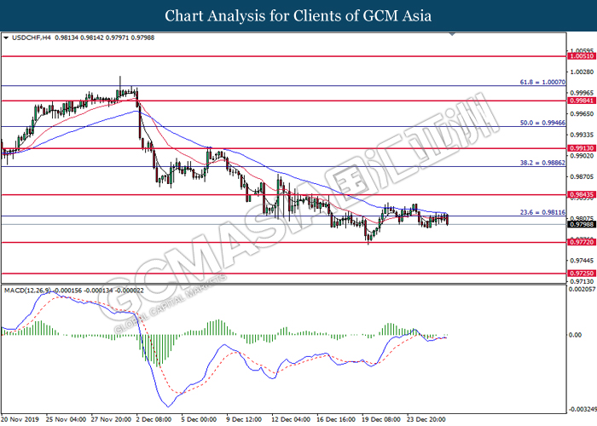Select the 0.99841 red price label
The height and width of the screenshot is (426, 597).
[x=582, y=101]
